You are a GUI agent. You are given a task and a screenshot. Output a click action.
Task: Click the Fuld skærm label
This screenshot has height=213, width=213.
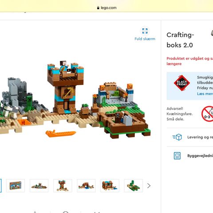click(x=145, y=39)
